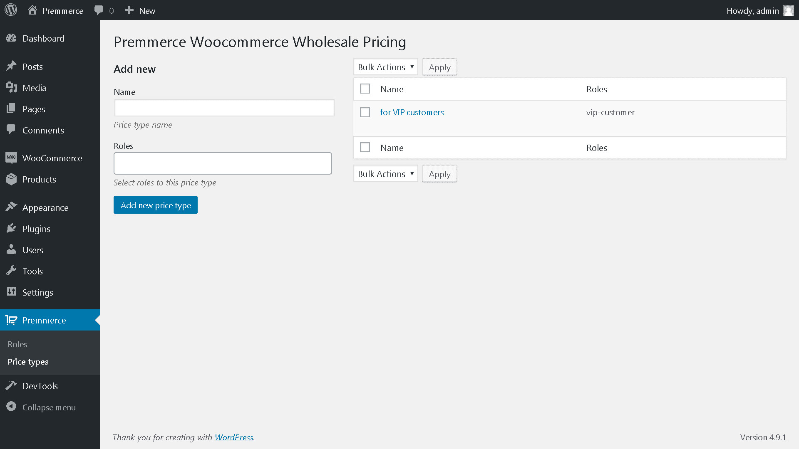Tick the checkbox for VIP customers row
This screenshot has width=799, height=449.
[365, 112]
